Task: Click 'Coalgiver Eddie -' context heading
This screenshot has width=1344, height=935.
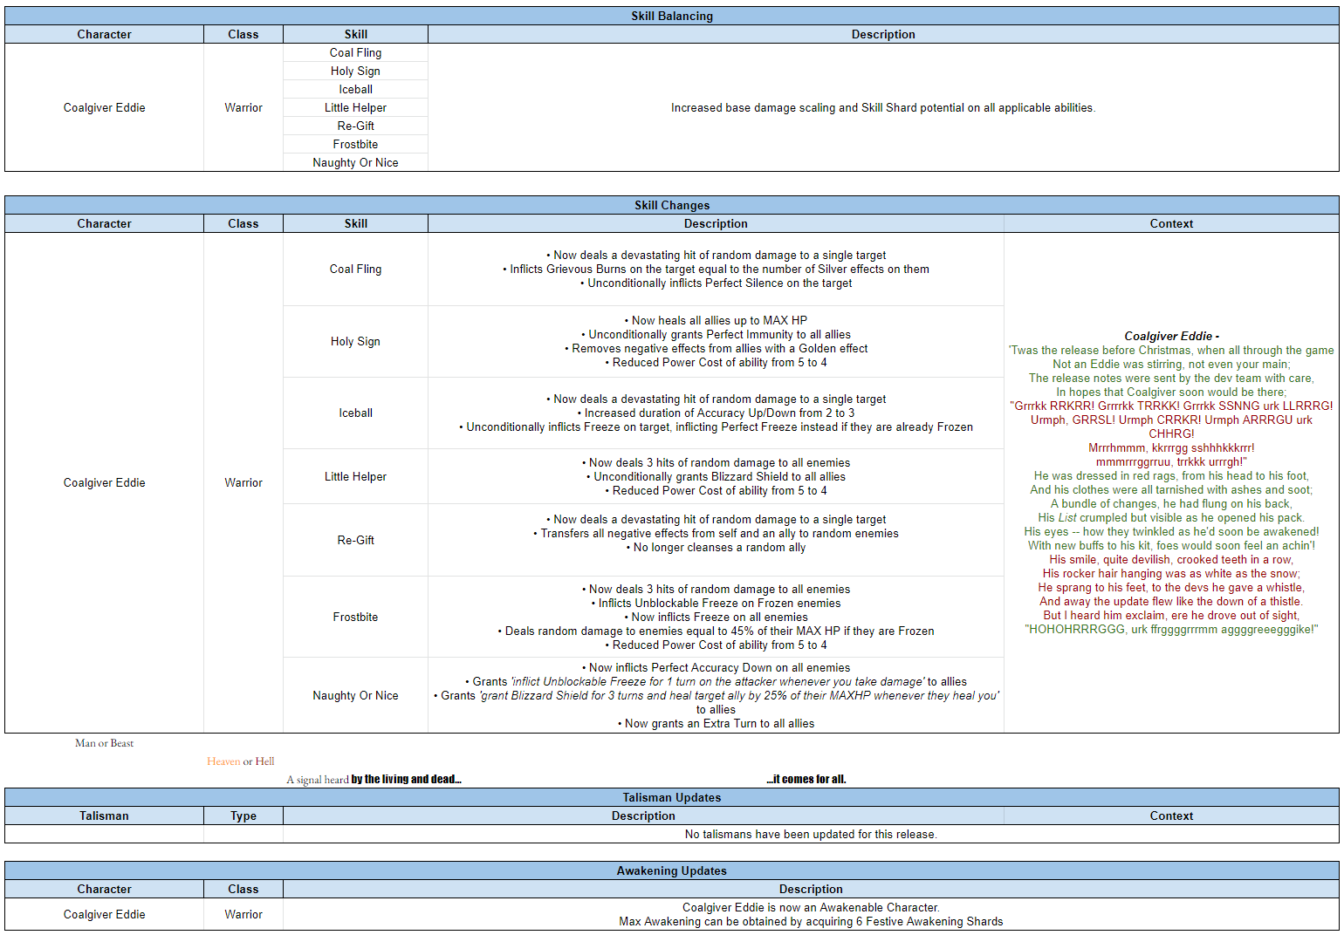Action: pyautogui.click(x=1171, y=336)
